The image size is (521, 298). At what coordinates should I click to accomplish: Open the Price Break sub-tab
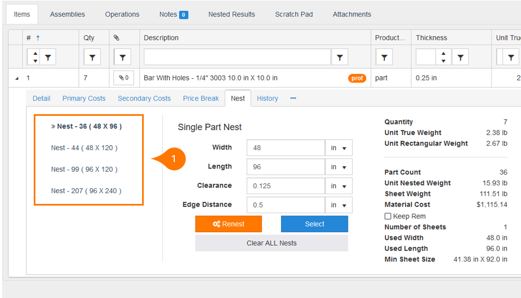click(x=201, y=98)
